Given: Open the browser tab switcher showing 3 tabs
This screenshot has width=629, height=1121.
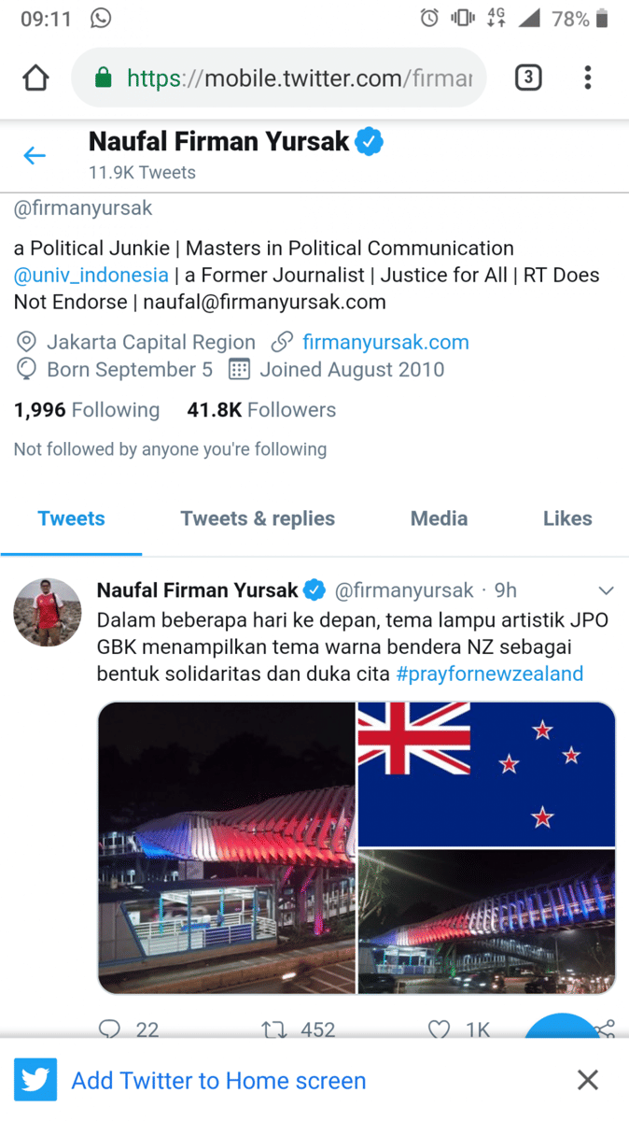Looking at the screenshot, I should [528, 78].
